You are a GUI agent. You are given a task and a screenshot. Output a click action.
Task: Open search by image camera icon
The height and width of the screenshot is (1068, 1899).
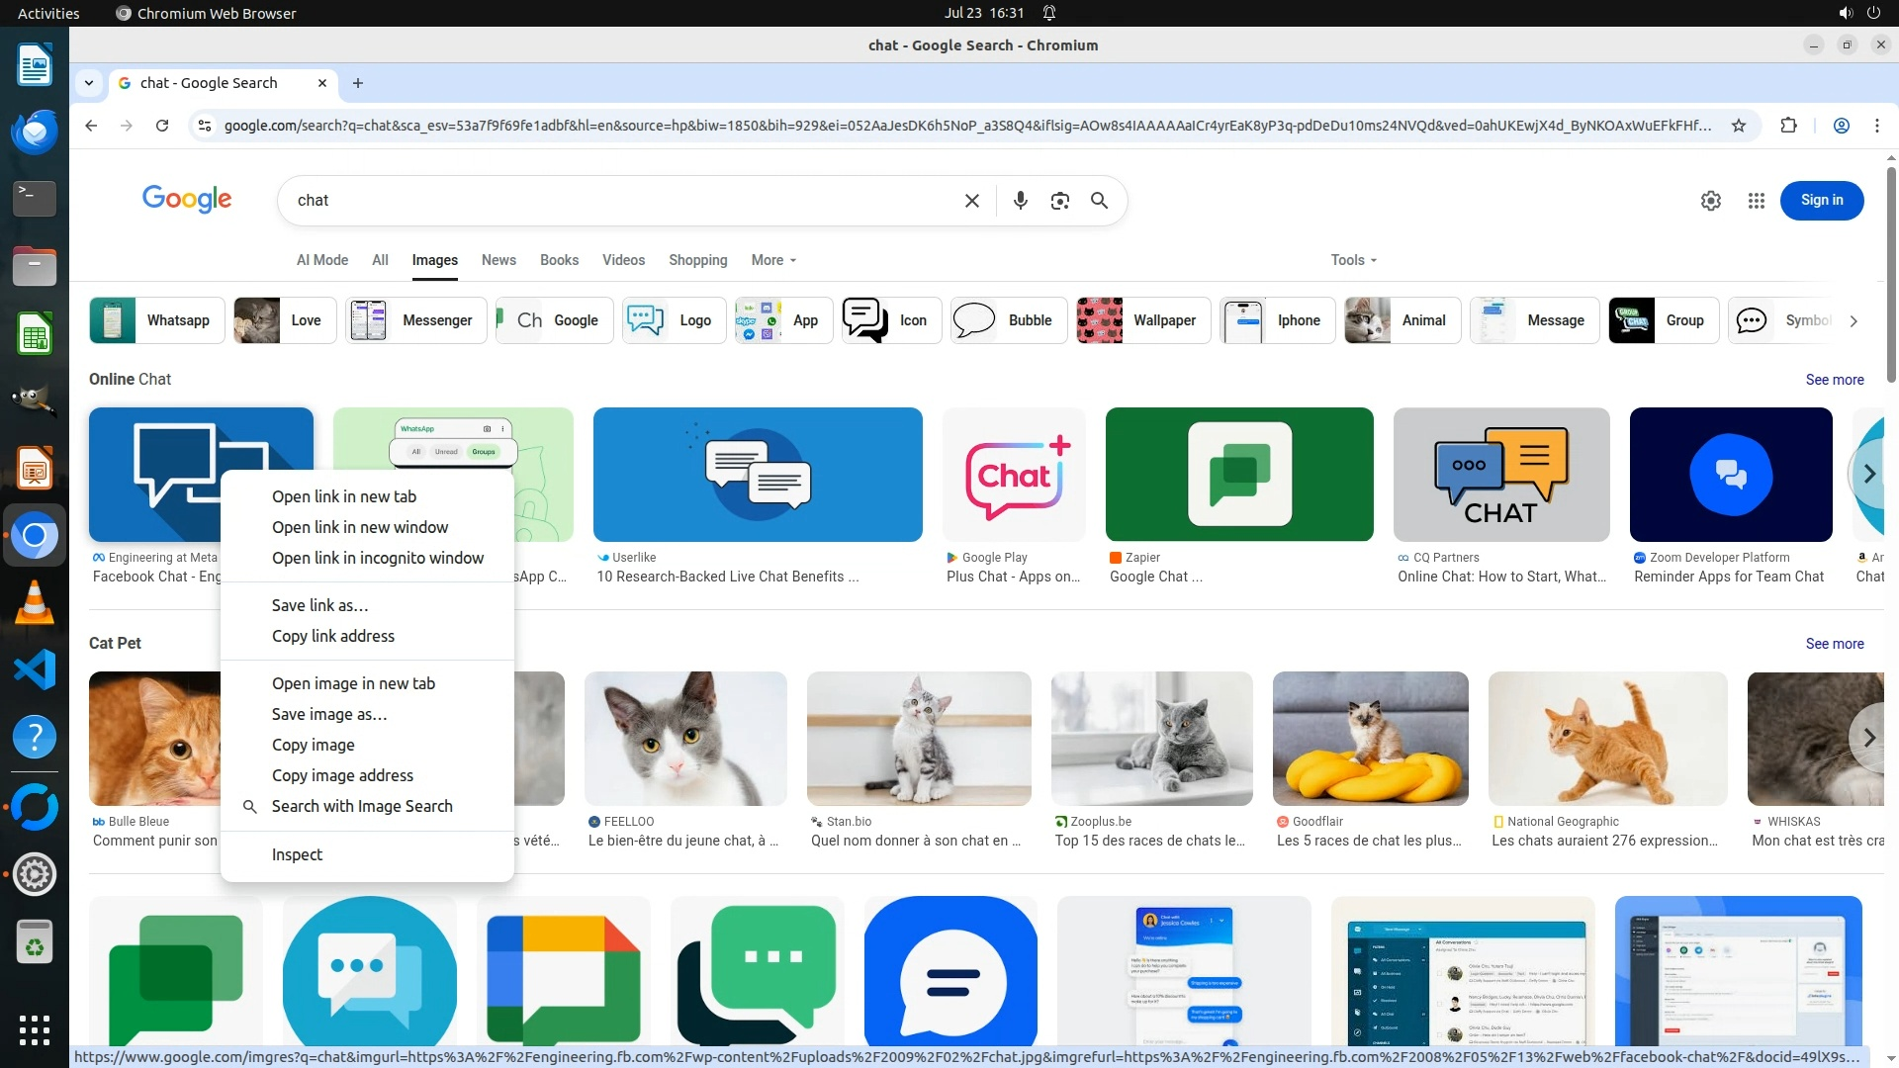click(1059, 201)
